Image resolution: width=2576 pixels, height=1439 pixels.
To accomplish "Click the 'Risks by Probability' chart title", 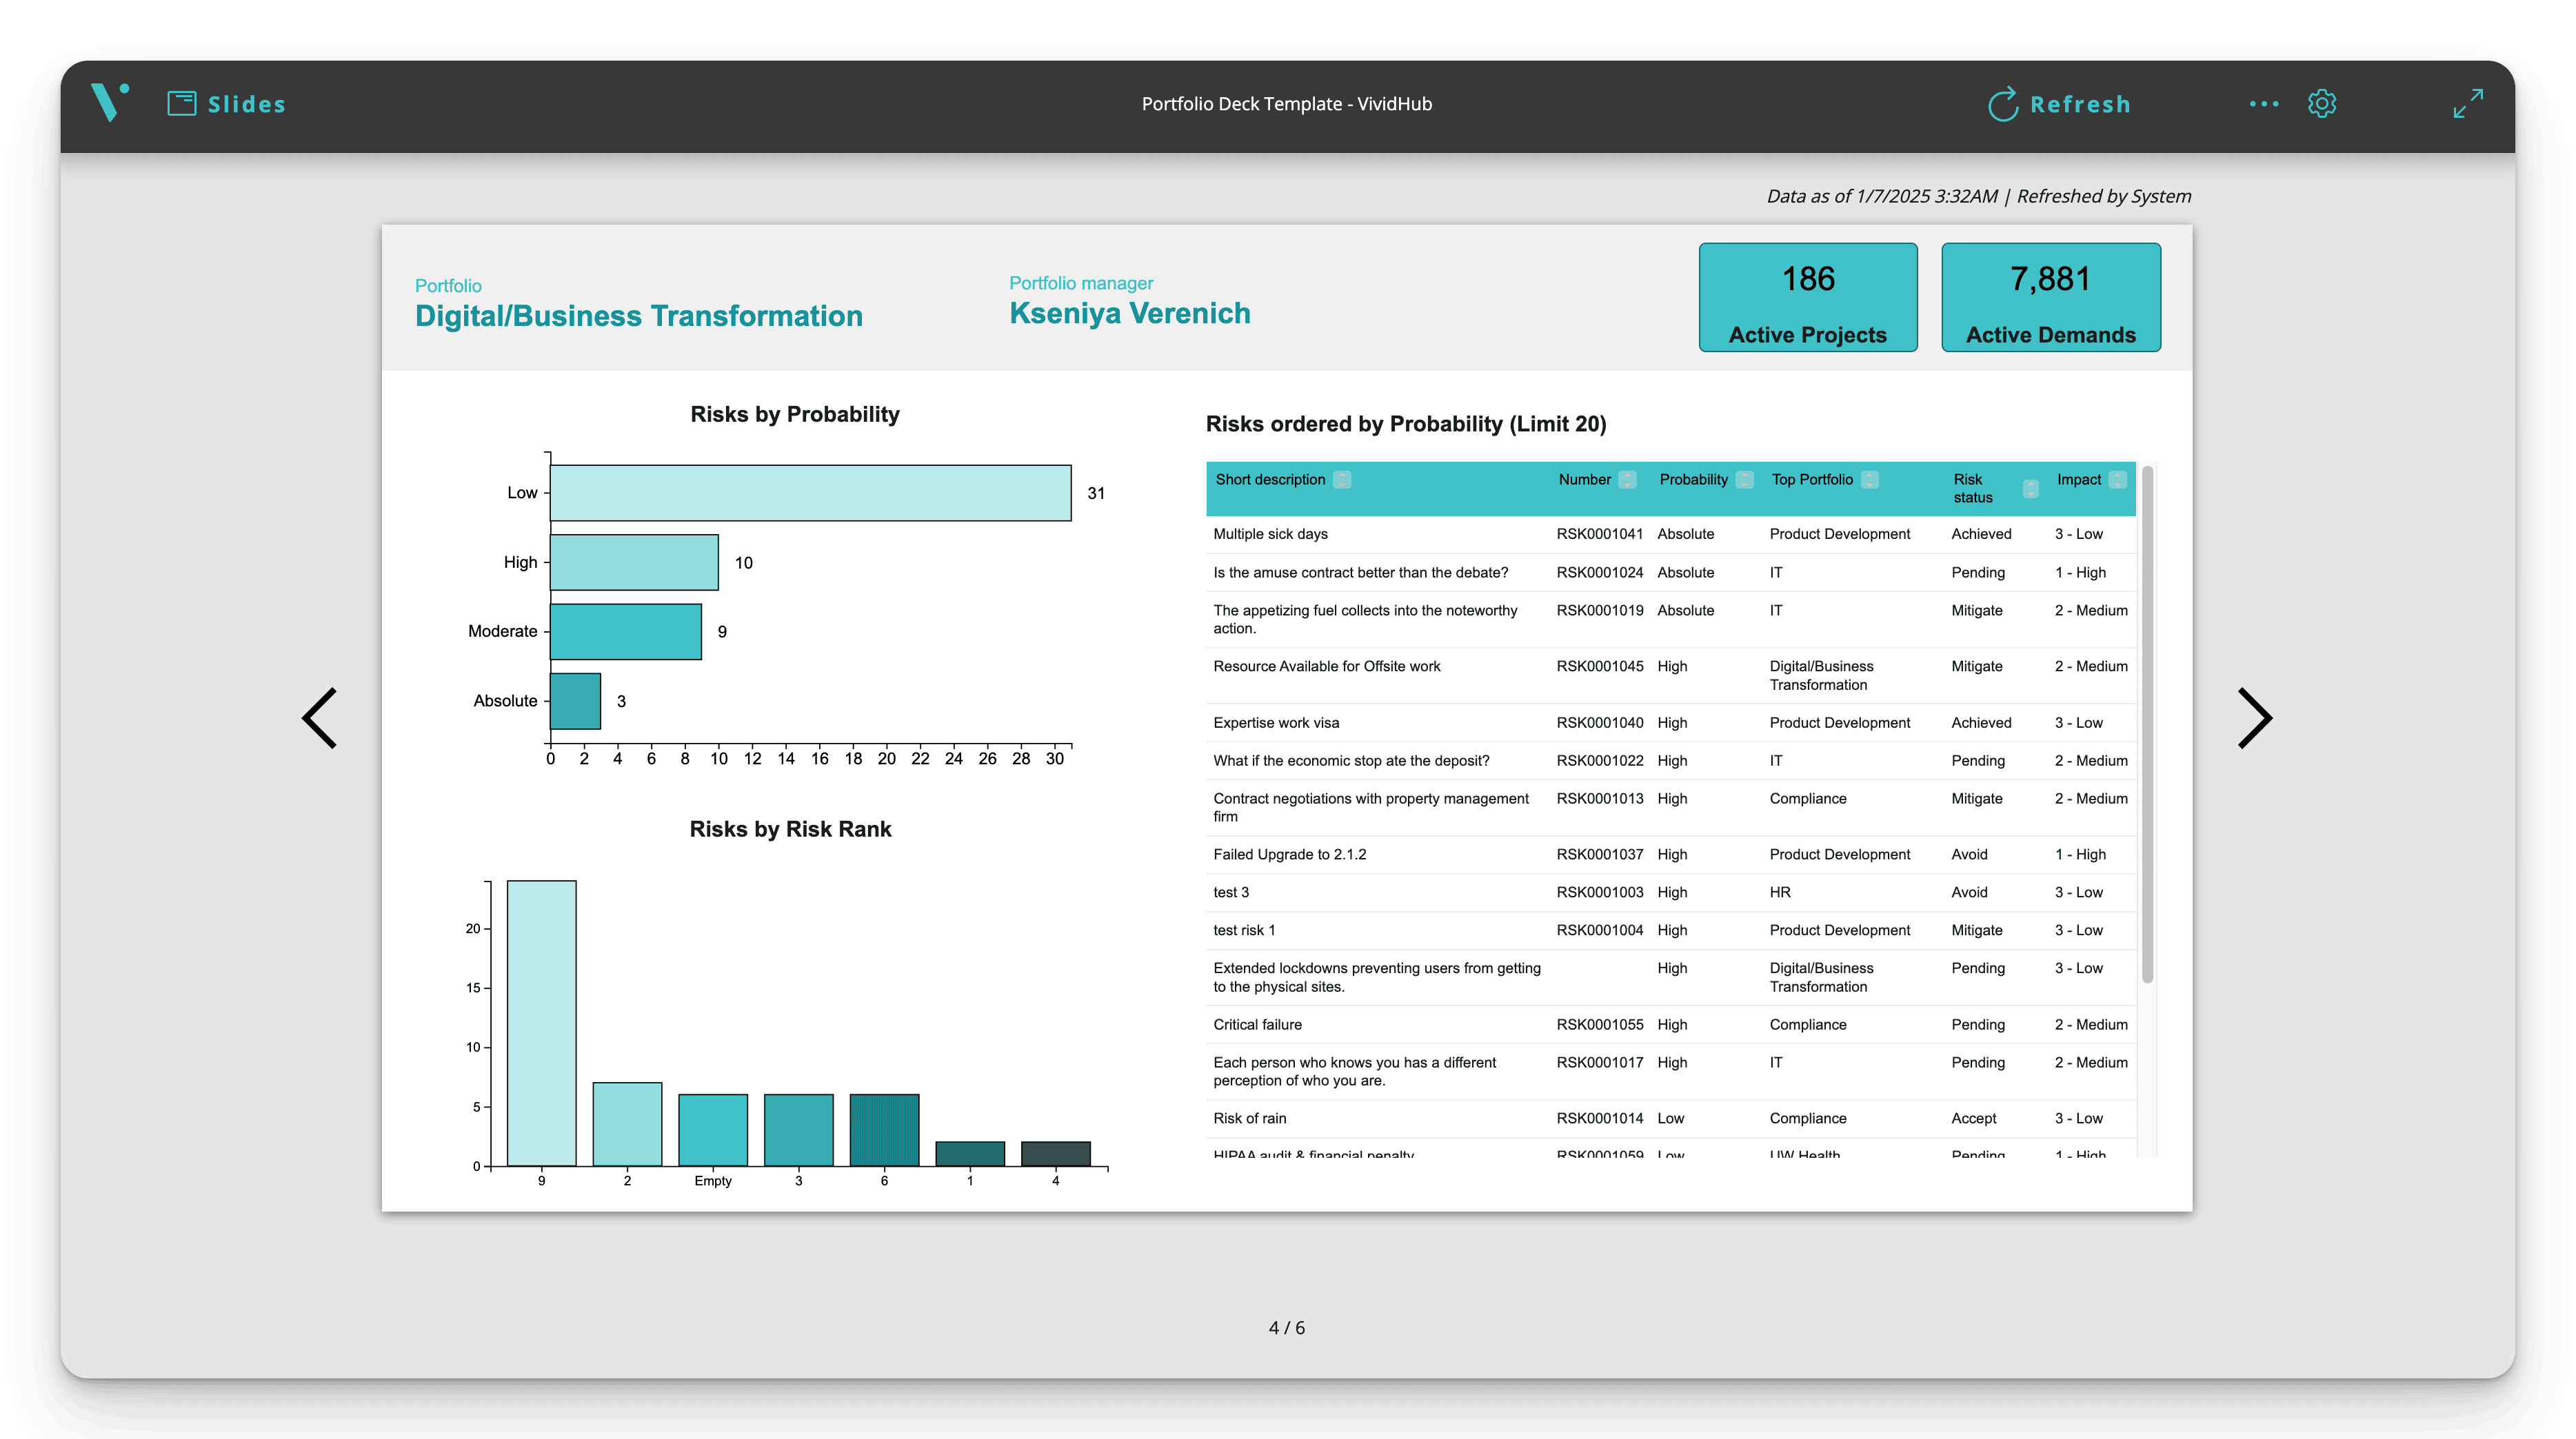I will [x=795, y=415].
